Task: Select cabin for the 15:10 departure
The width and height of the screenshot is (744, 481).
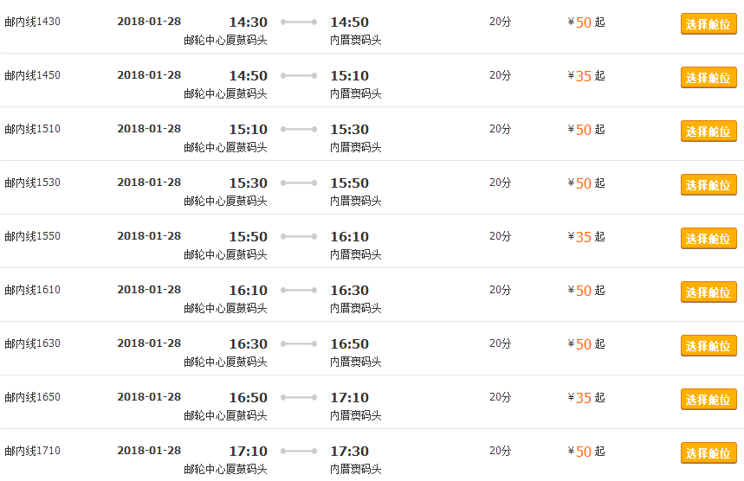Action: tap(708, 131)
